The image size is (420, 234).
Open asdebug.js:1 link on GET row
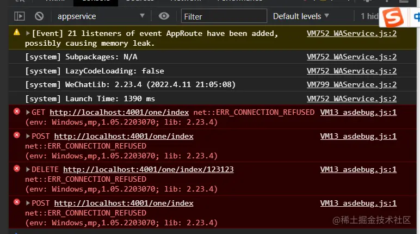point(359,112)
